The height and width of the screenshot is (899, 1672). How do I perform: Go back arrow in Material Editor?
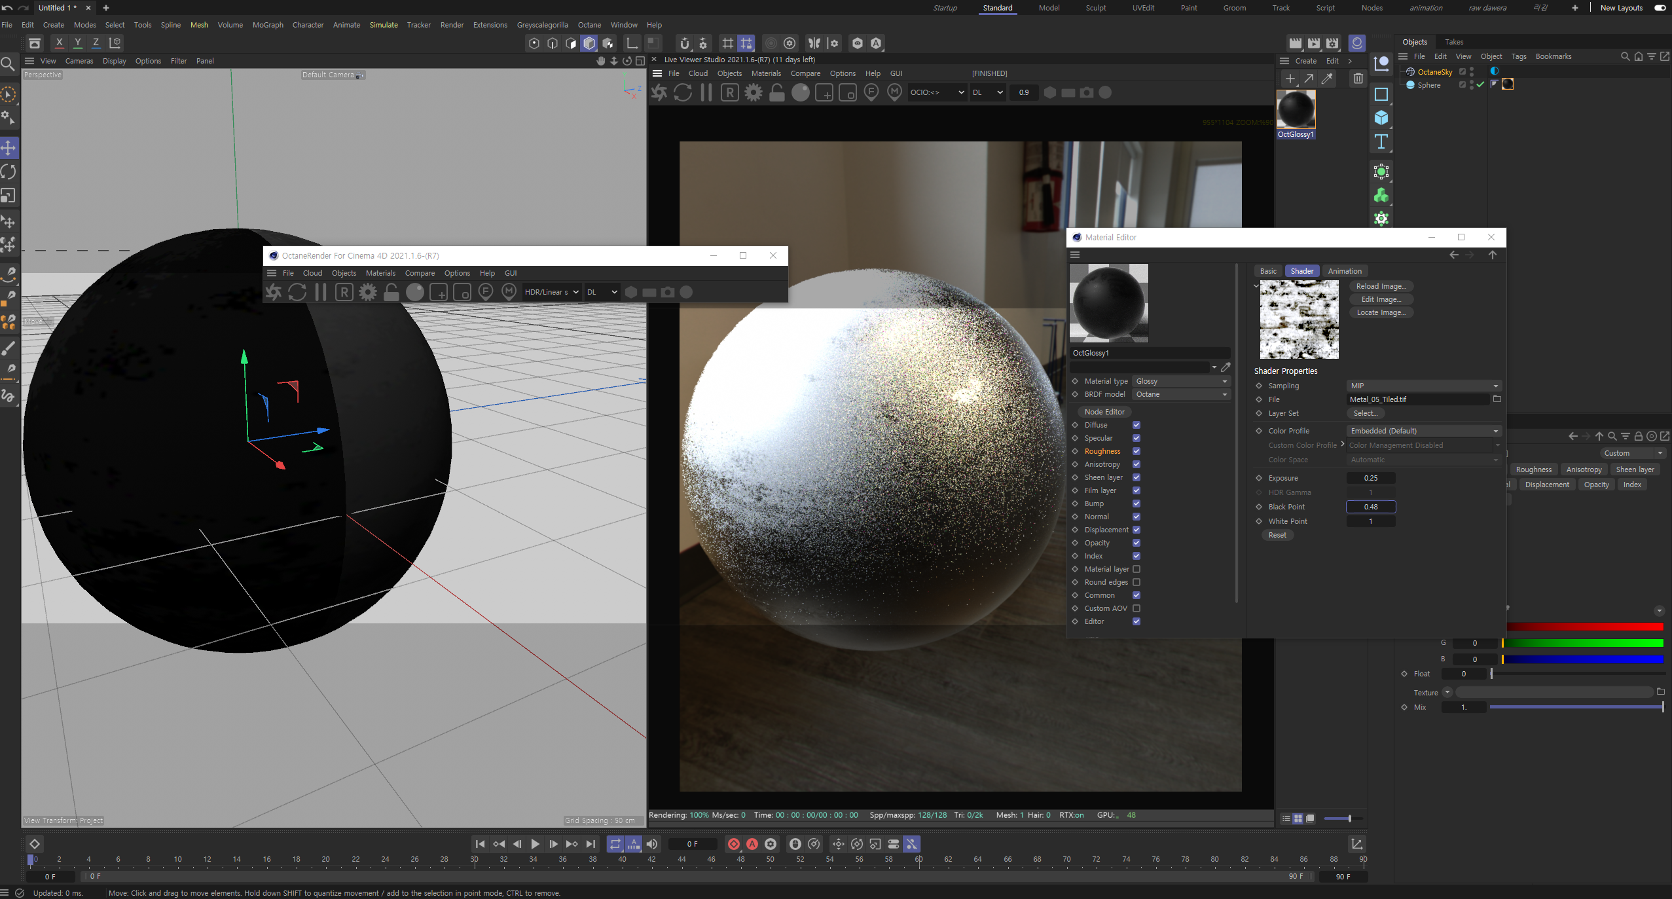[x=1454, y=255]
